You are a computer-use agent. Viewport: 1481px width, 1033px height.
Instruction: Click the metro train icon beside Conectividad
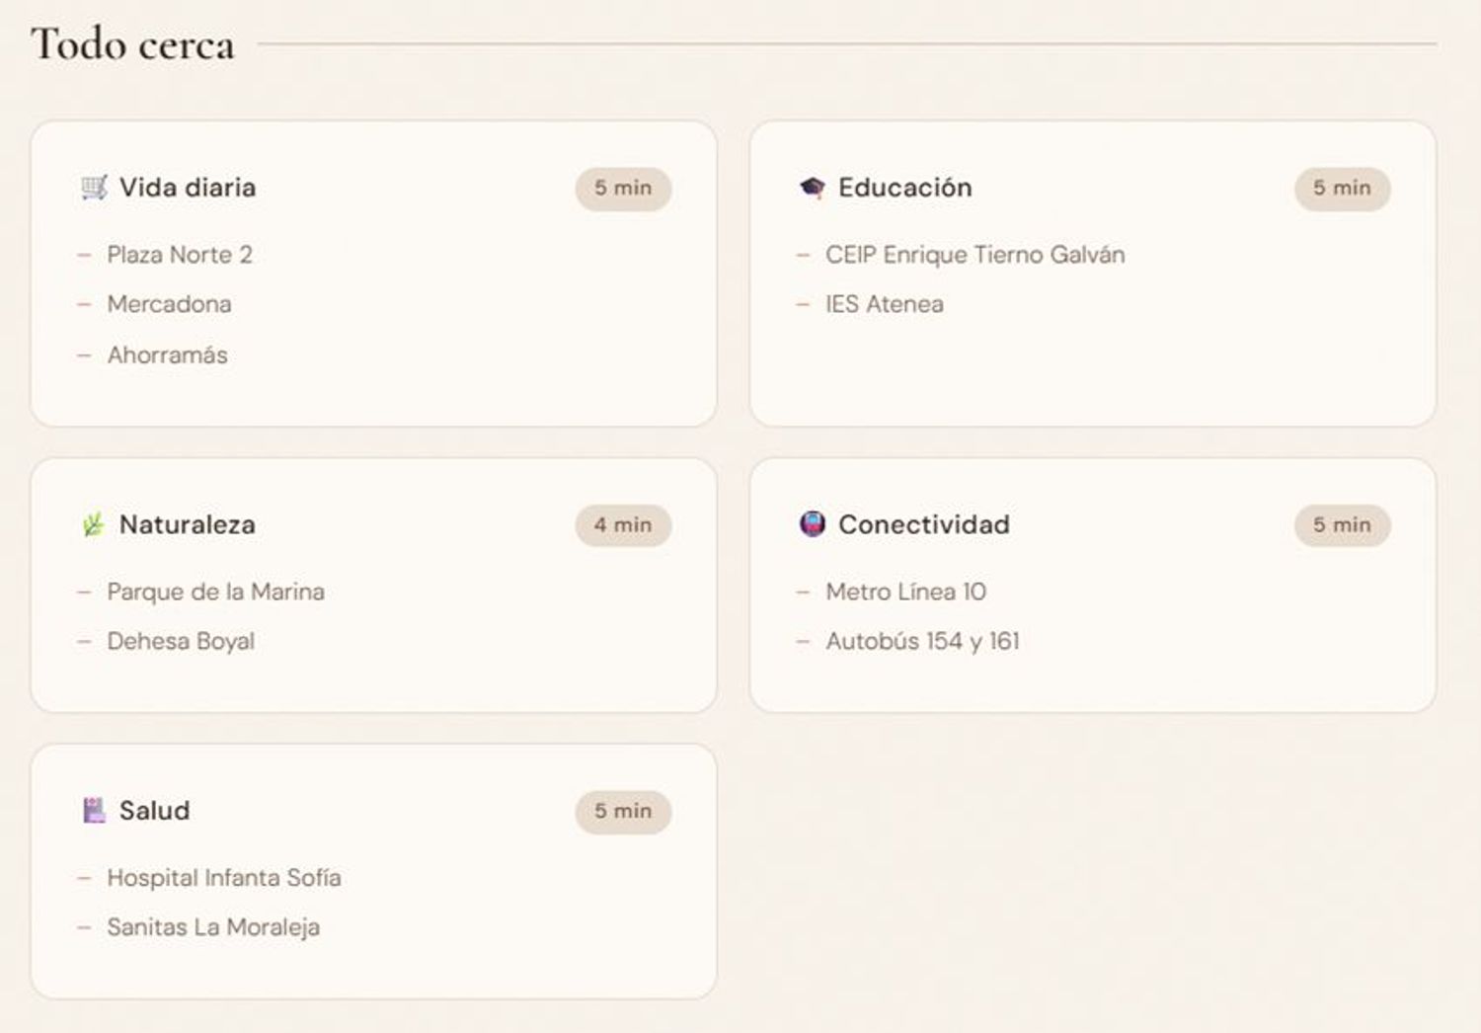pos(813,524)
